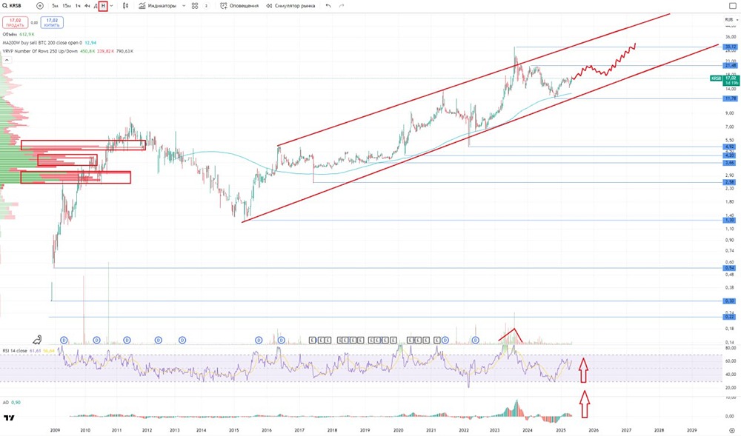Image resolution: width=741 pixels, height=436 pixels.
Task: Select VRVP Number Of Rows legend
Action: click(x=67, y=51)
